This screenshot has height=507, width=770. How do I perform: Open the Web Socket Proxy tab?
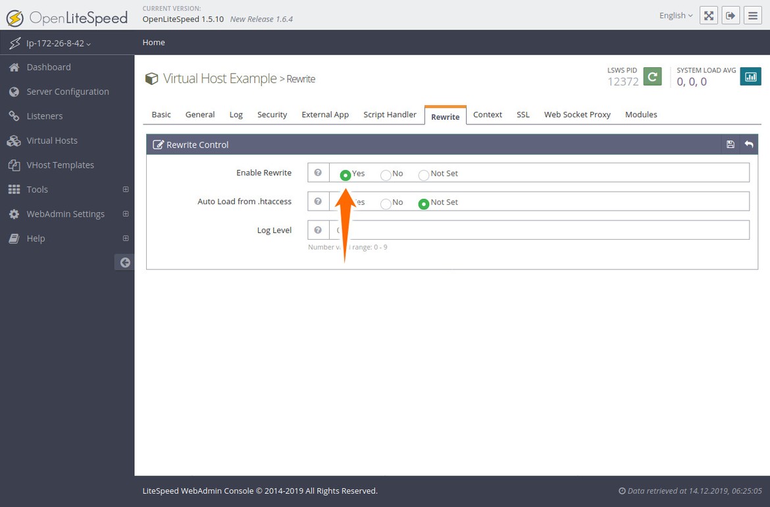tap(578, 115)
